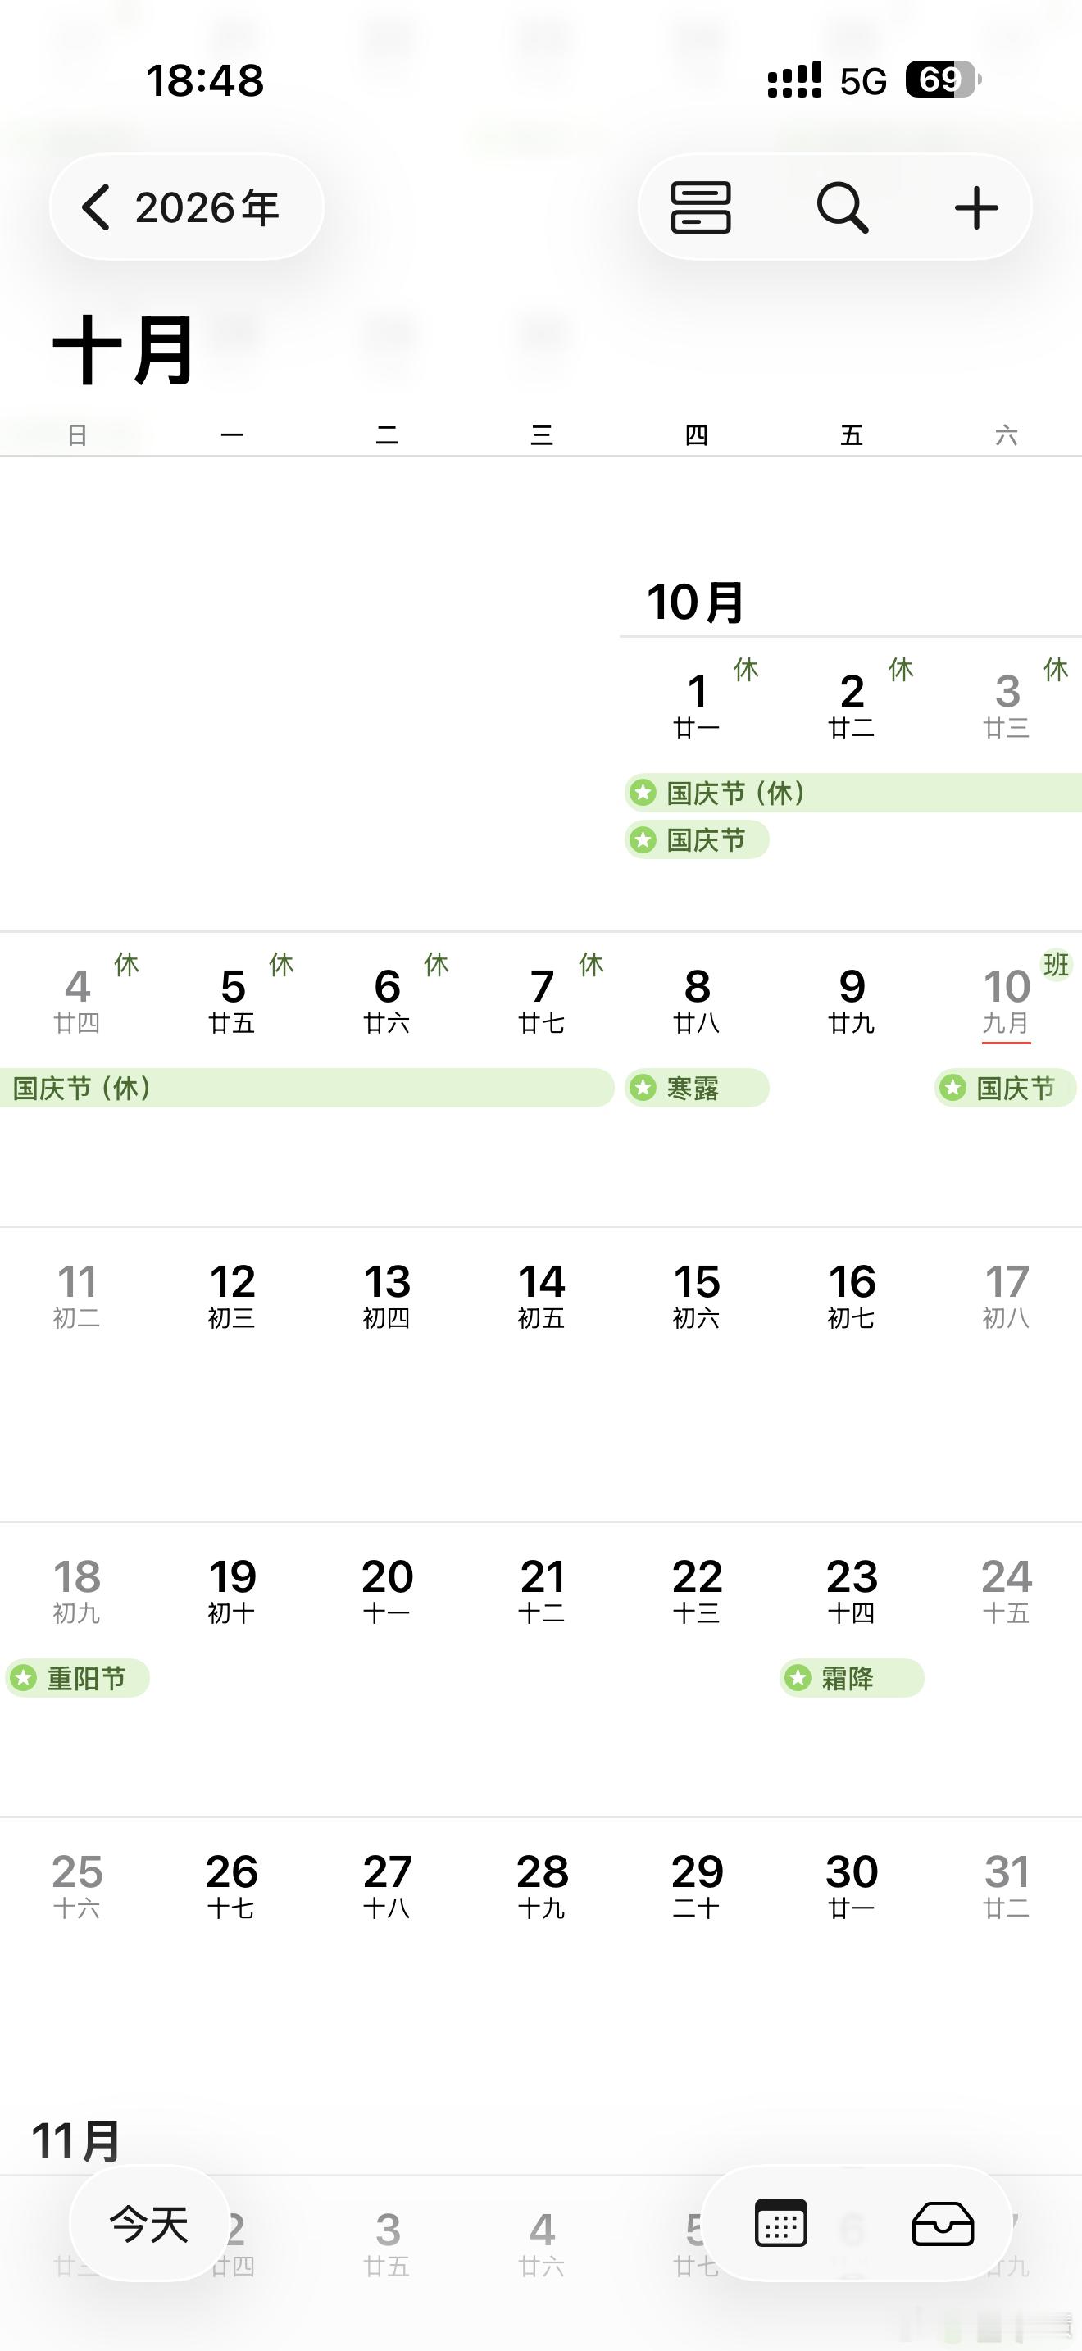The width and height of the screenshot is (1082, 2351).
Task: Tap the 11月 month header
Action: (x=75, y=2140)
